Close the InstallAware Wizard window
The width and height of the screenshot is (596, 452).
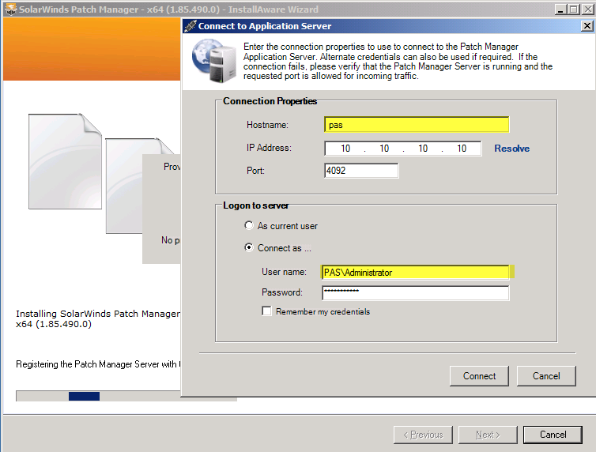(x=587, y=9)
